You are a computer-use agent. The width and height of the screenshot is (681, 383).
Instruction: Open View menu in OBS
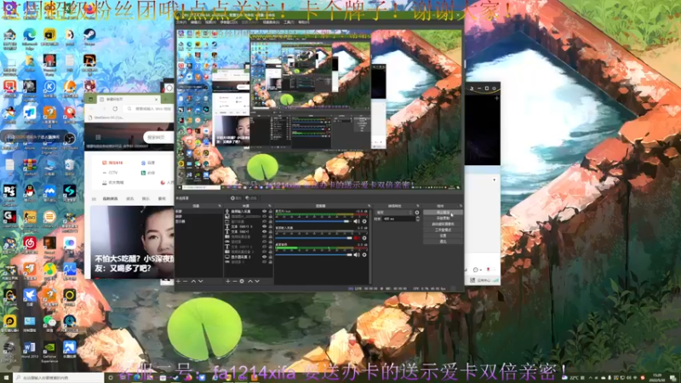210,22
